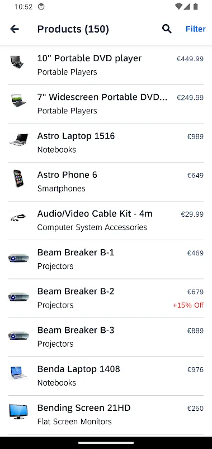
Task: Open the Beam Breaker B-2 product entry
Action: tap(106, 298)
